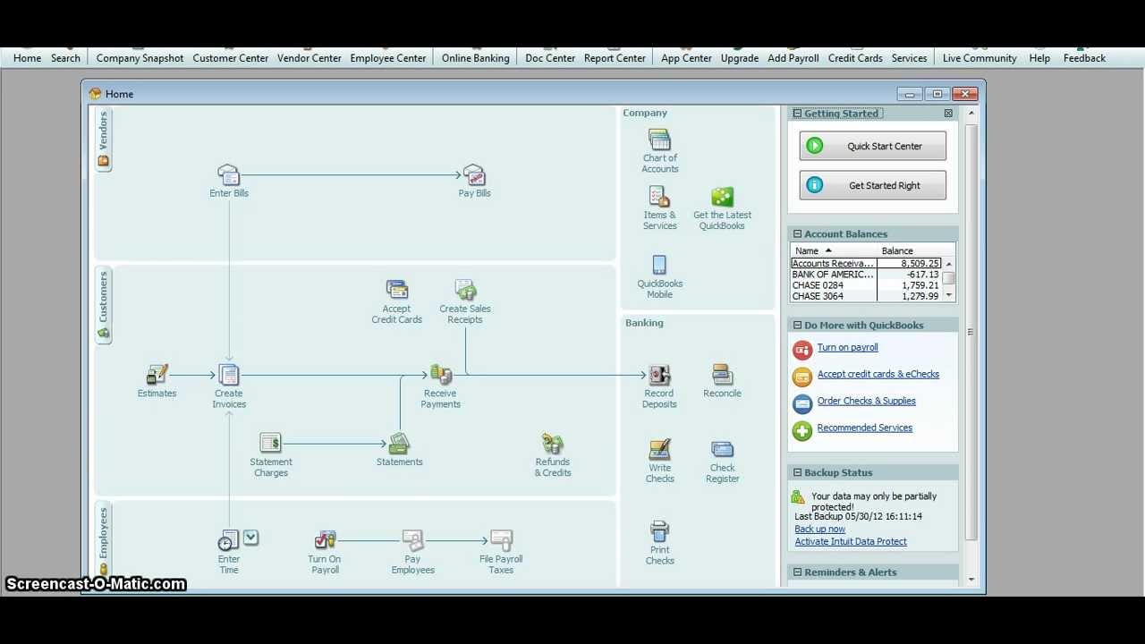The height and width of the screenshot is (644, 1145).
Task: Click the Customers side tab
Action: tap(103, 306)
